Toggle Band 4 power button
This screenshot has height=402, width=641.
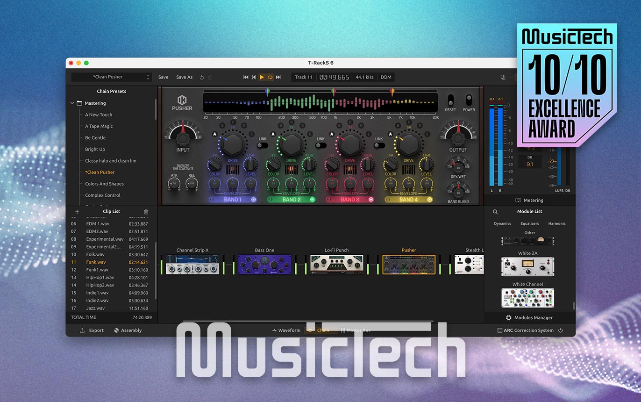coord(429,200)
